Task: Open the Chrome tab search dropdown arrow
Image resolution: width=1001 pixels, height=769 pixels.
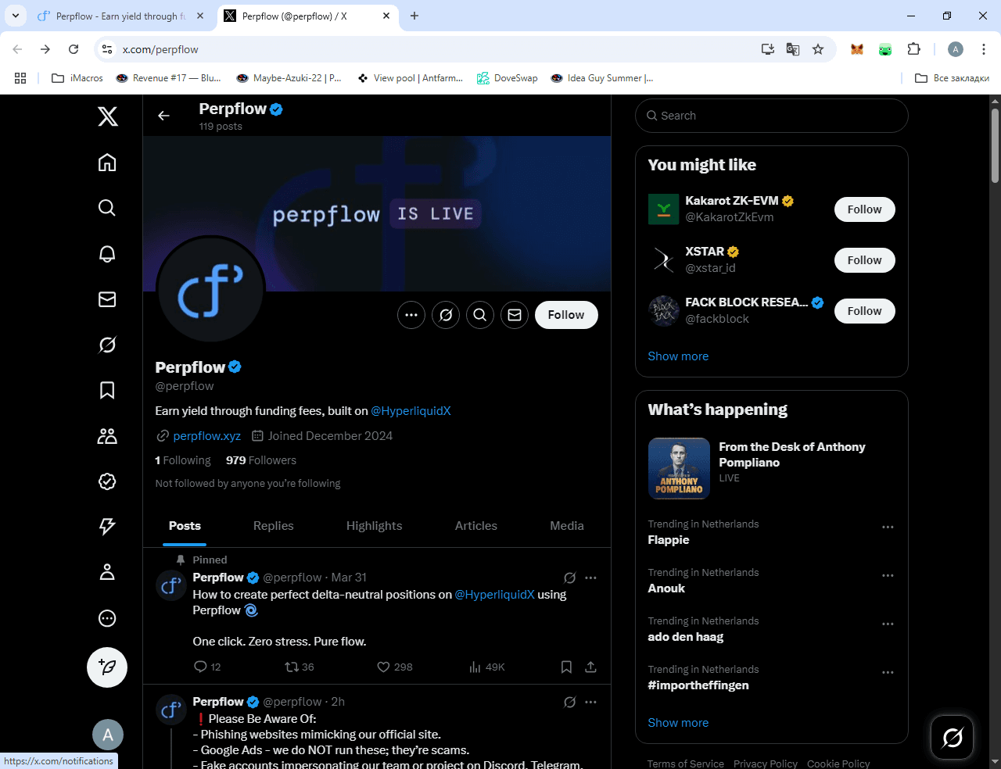Action: tap(16, 16)
